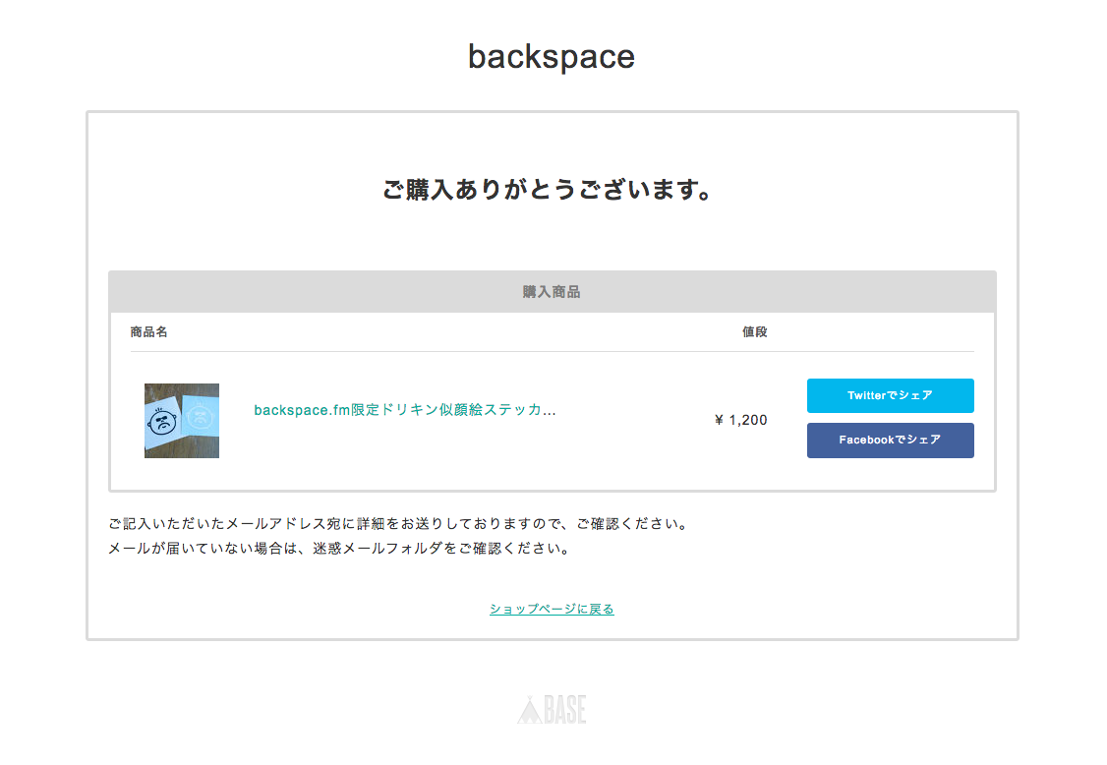Viewport: 1107px width, 765px height.
Task: Click the ご記入いただいたメールアドレス宛 notice line
Action: [399, 524]
